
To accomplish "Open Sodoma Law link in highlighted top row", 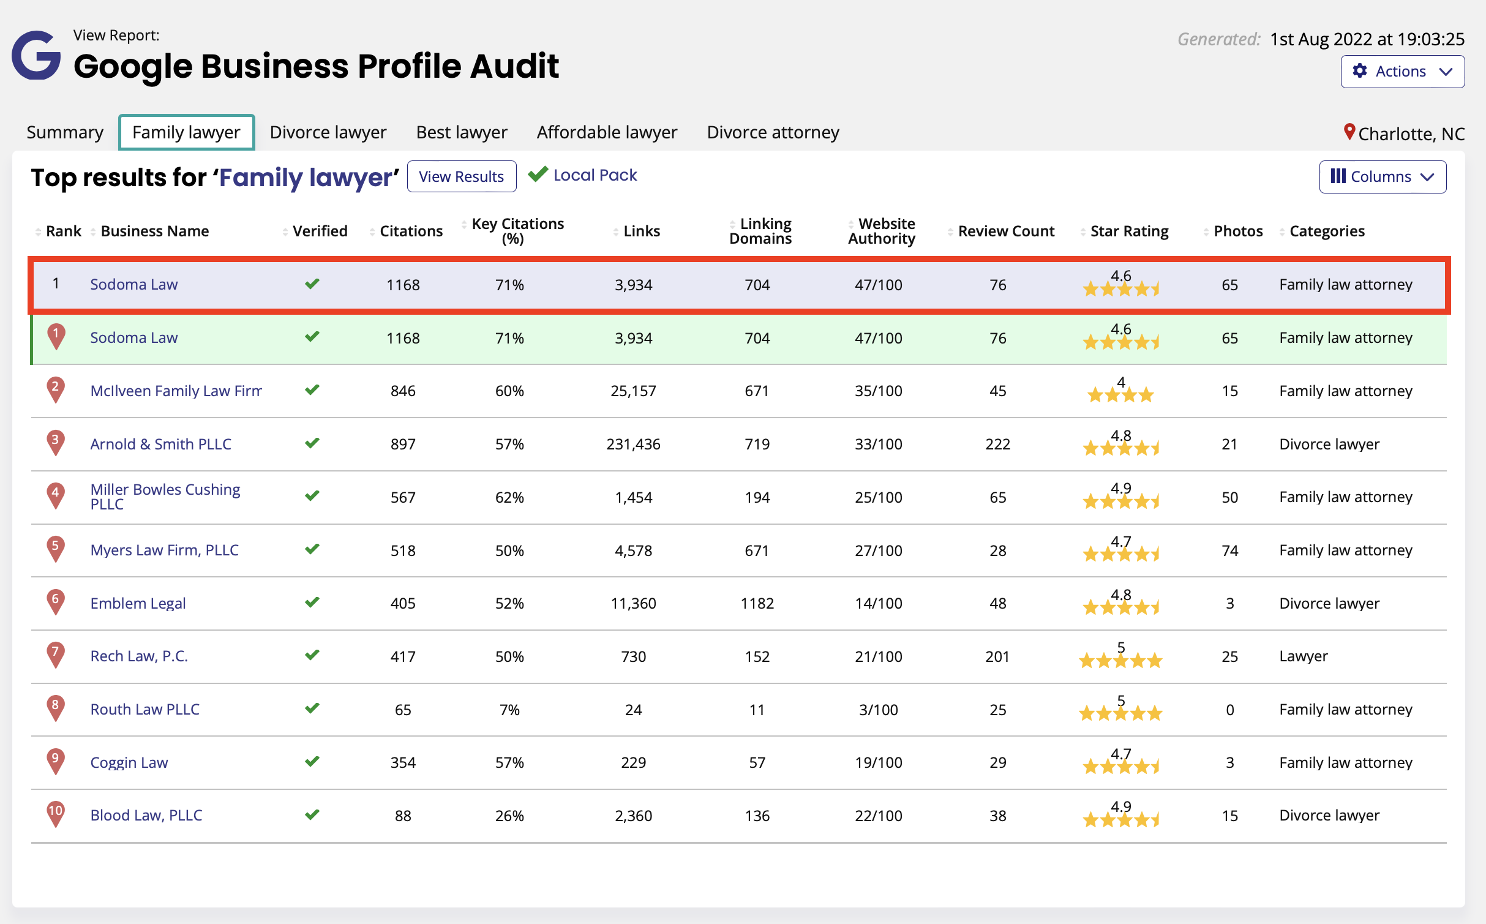I will [x=134, y=285].
